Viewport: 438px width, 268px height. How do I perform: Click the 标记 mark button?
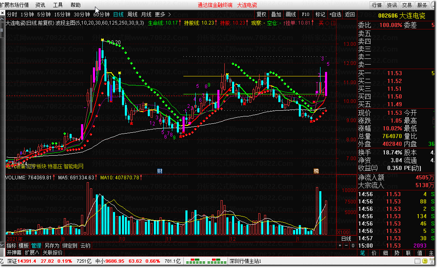point(320,14)
